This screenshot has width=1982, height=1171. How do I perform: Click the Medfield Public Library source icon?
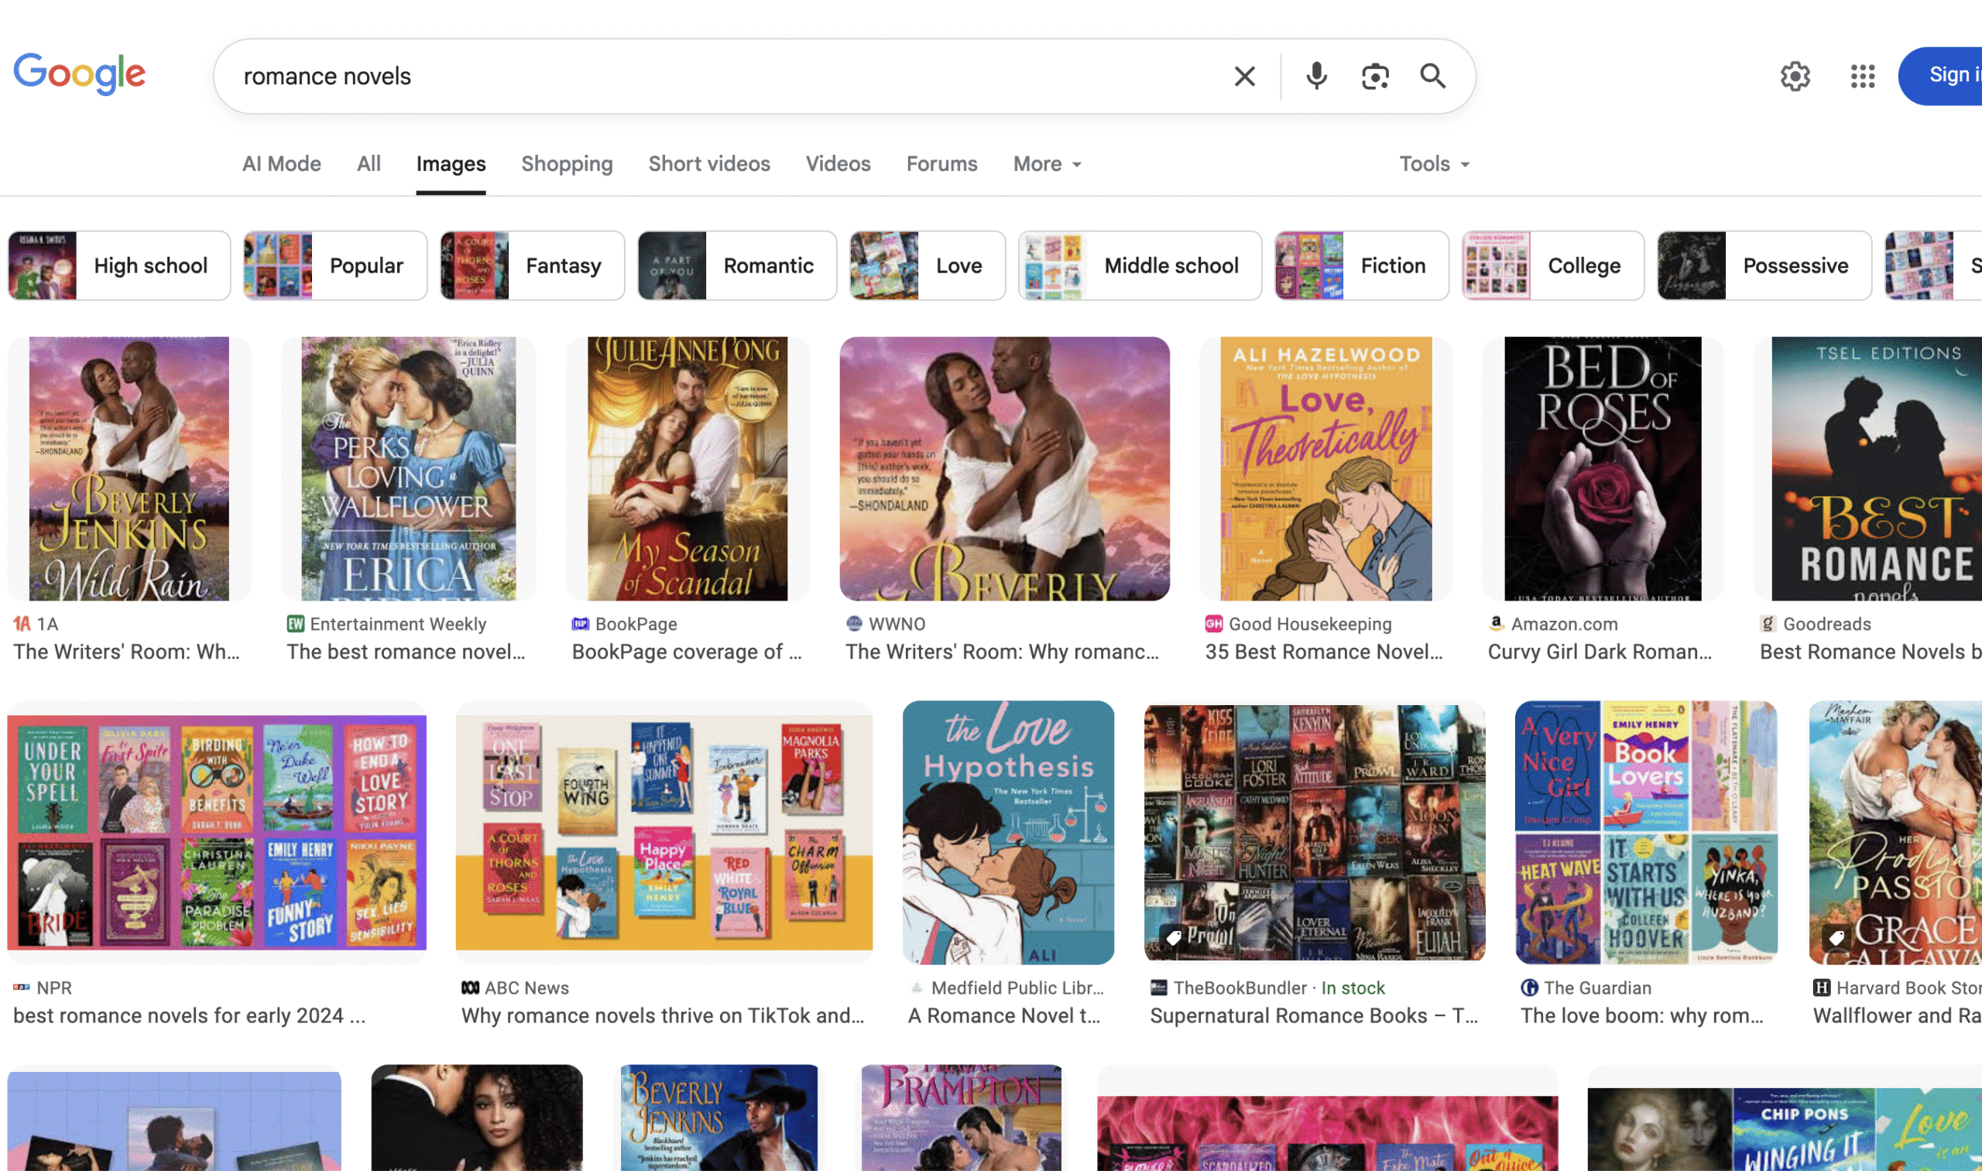pos(917,988)
